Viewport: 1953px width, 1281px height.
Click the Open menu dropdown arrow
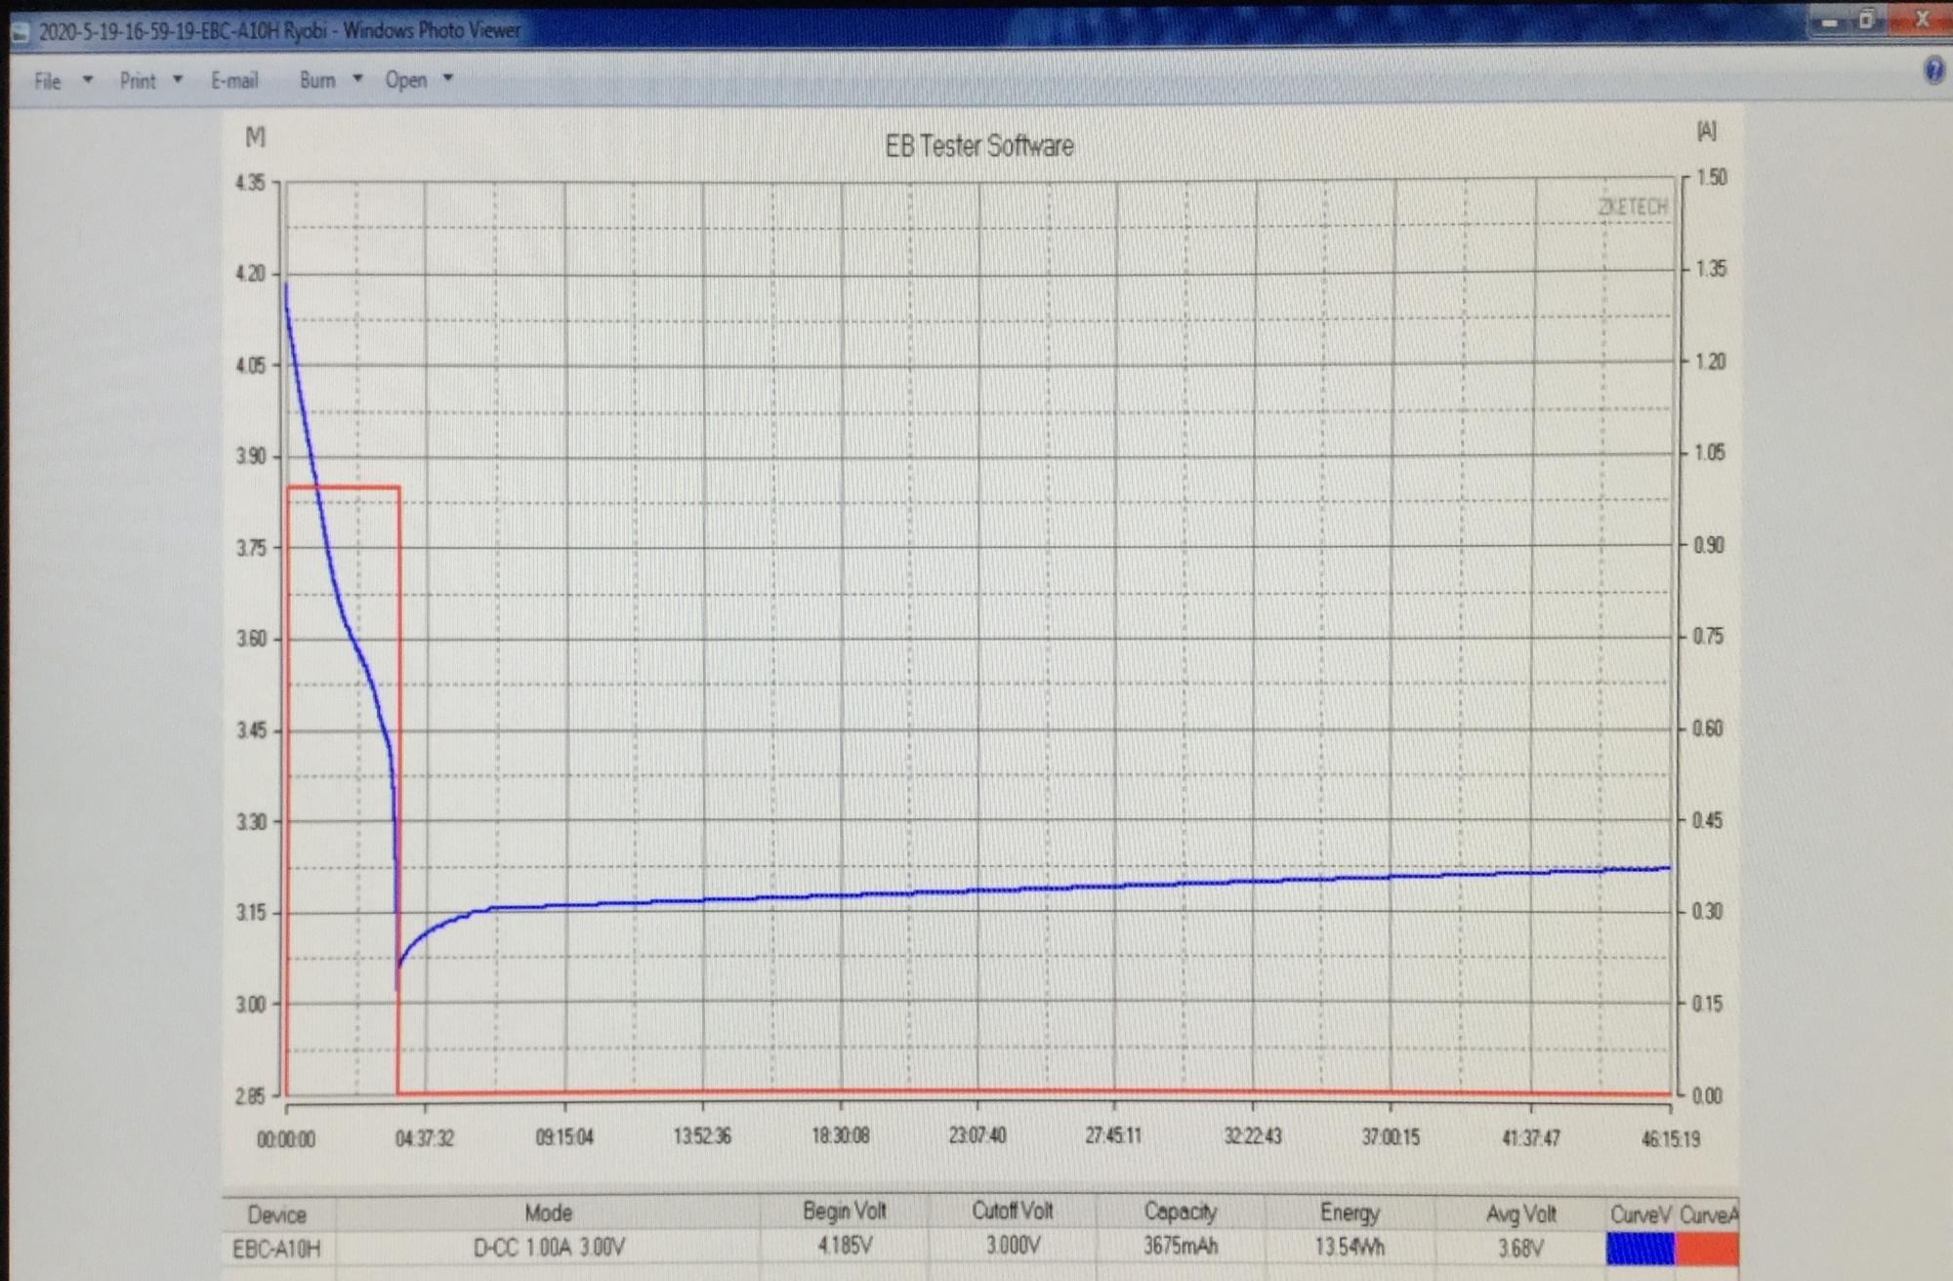448,78
